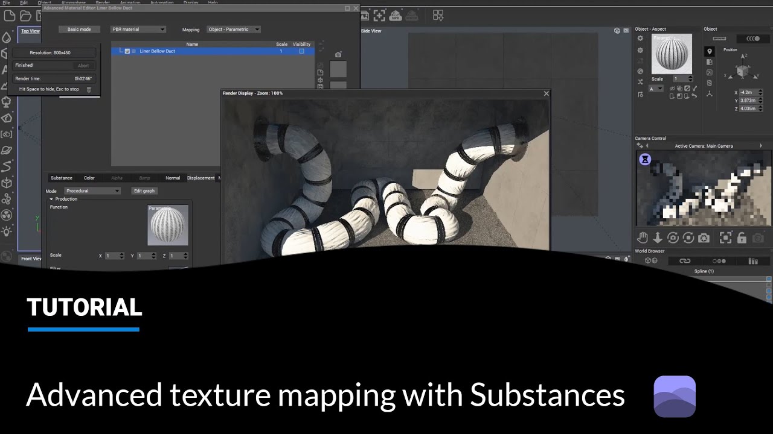Click the Edit graph button

pyautogui.click(x=144, y=191)
